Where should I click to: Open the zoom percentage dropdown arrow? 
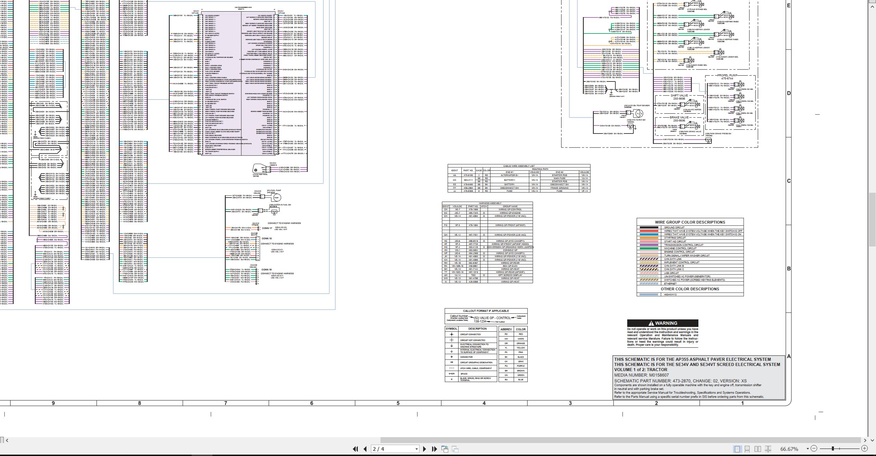tap(808, 449)
